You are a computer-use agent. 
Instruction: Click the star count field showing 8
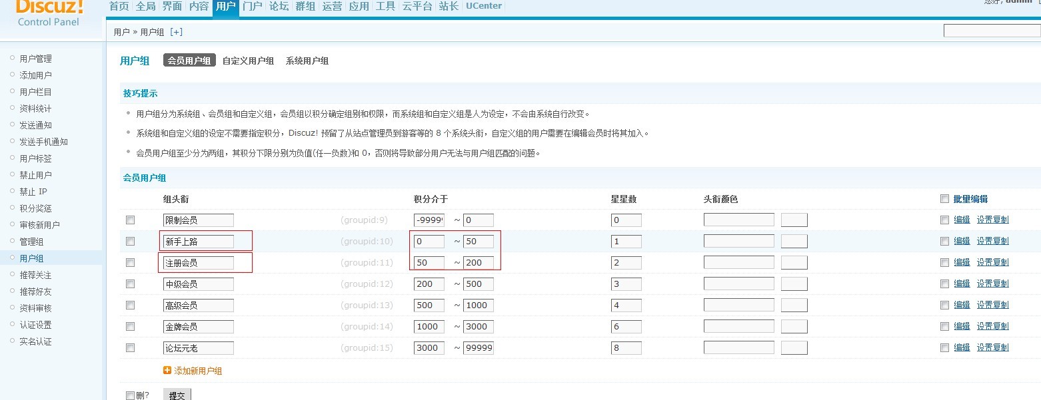[x=626, y=347]
